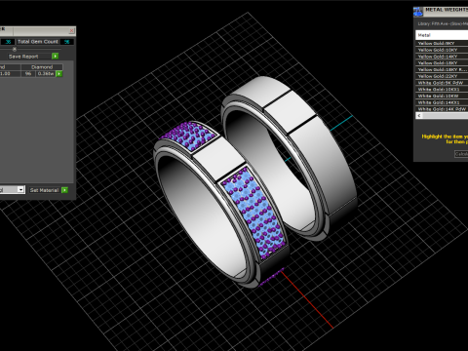Select Yellow Gold 14KY in metal list
Image resolution: width=468 pixels, height=351 pixels.
(x=442, y=57)
